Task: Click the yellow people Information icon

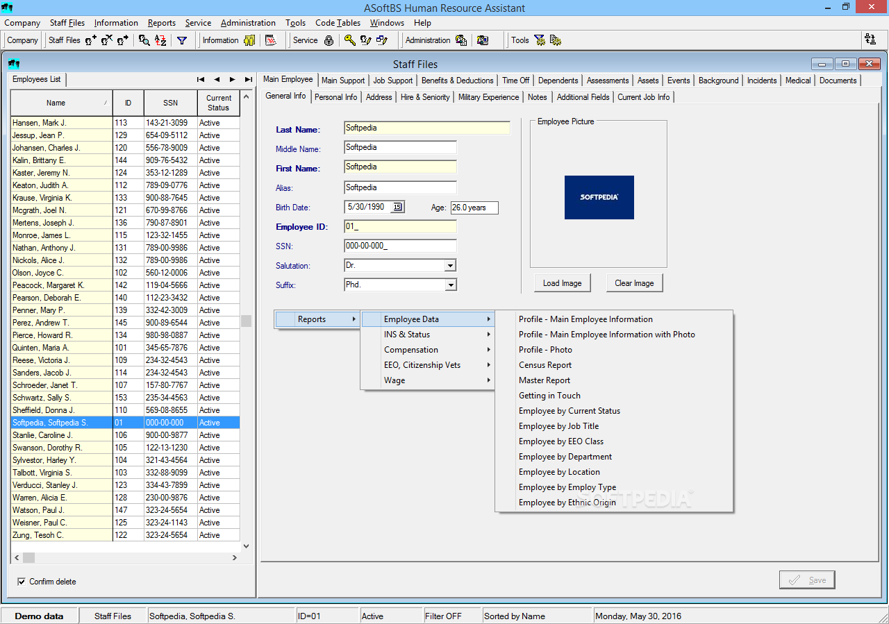Action: pos(249,40)
